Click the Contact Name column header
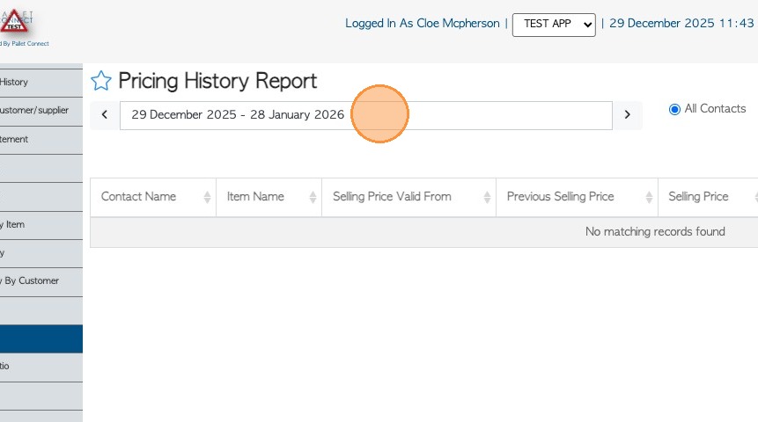Screen dimensions: 758x422 pyautogui.click(x=138, y=197)
